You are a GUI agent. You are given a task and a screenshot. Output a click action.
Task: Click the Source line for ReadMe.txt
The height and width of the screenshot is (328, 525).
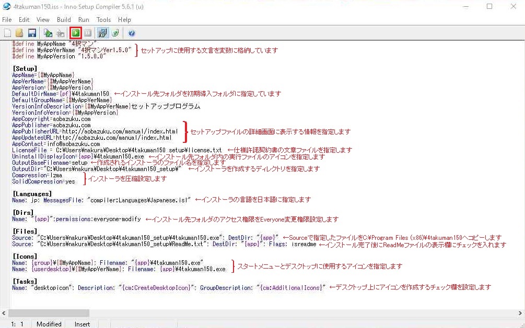[x=164, y=244]
